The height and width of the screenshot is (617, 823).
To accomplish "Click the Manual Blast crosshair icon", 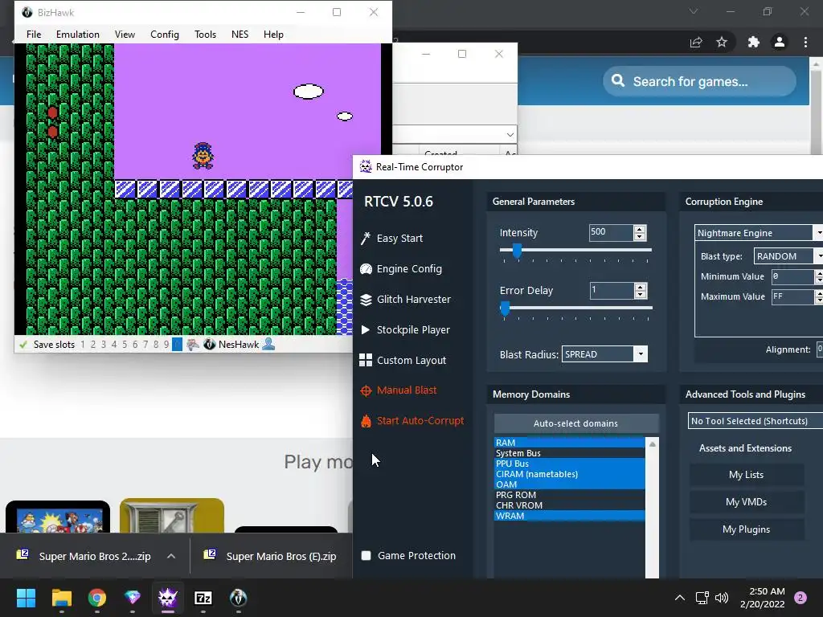I will (x=366, y=391).
